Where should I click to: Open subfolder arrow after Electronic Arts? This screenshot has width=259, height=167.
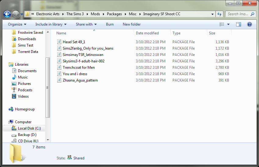[x=63, y=14]
